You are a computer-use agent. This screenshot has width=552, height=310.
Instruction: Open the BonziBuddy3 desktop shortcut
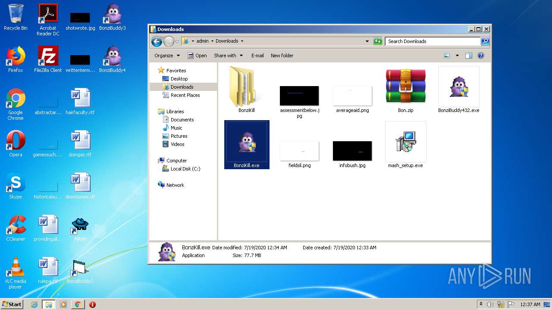point(113,17)
